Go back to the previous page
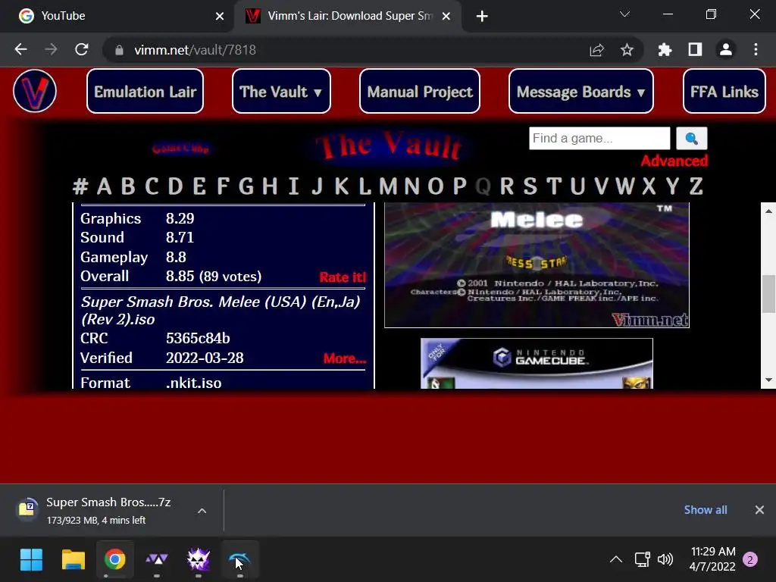Image resolution: width=776 pixels, height=582 pixels. click(20, 49)
